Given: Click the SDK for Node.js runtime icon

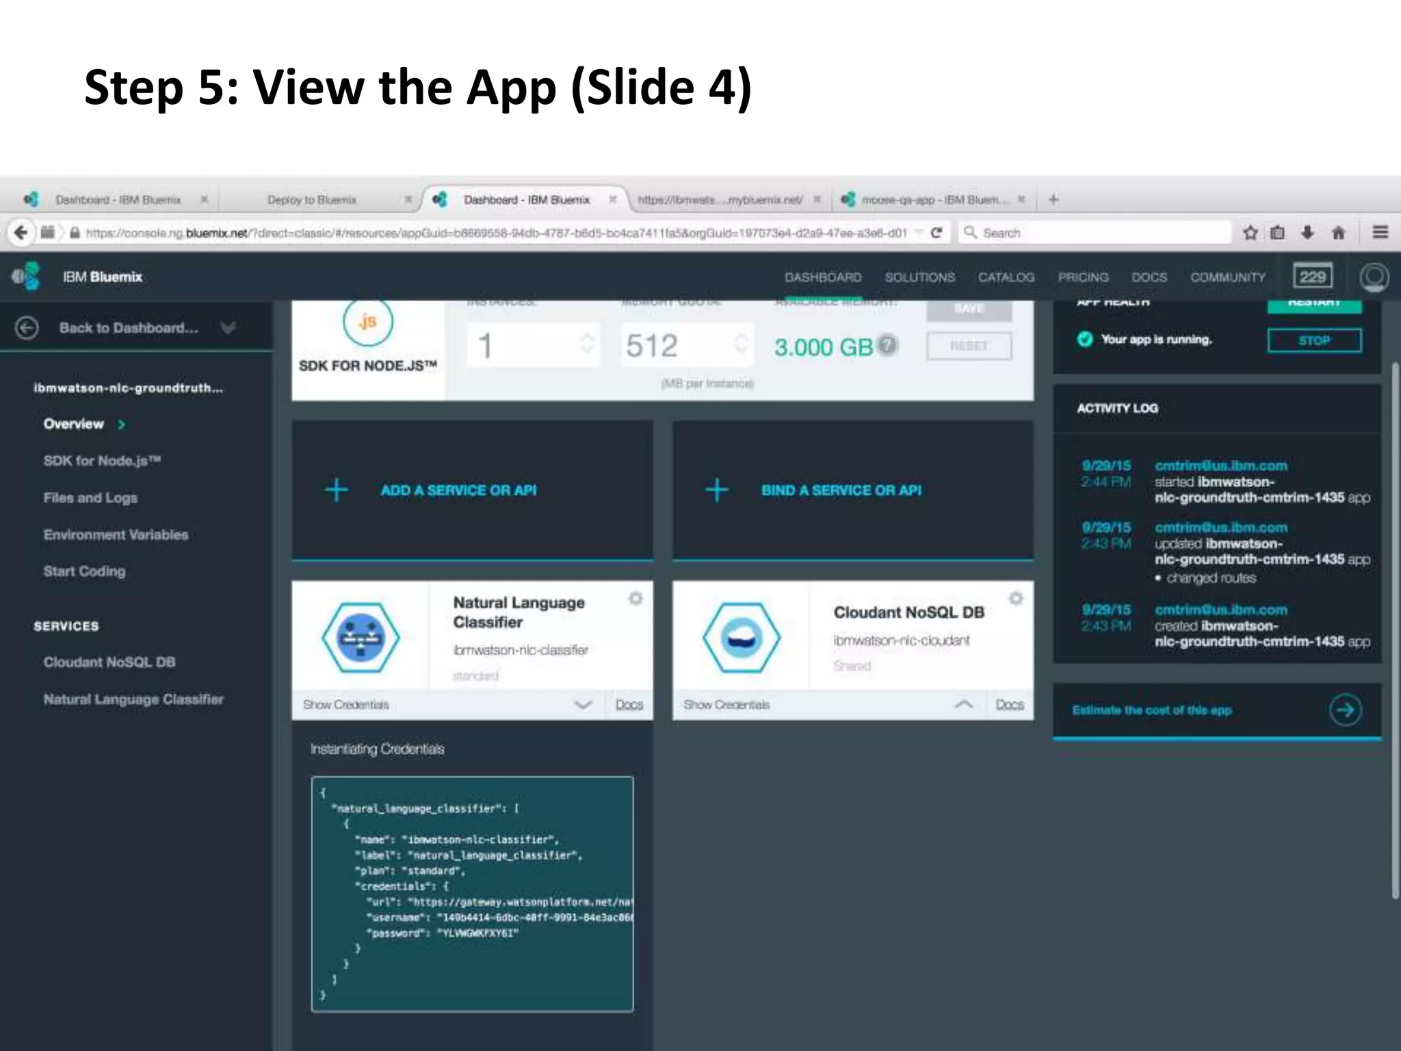Looking at the screenshot, I should (368, 322).
